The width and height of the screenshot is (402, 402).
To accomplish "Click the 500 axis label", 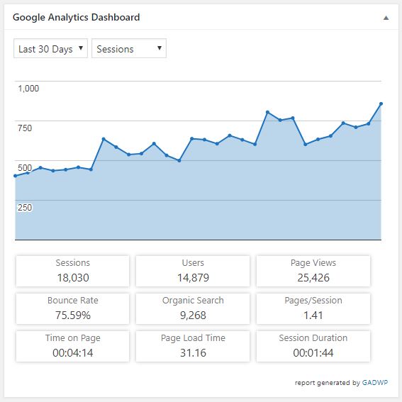I will pos(25,167).
